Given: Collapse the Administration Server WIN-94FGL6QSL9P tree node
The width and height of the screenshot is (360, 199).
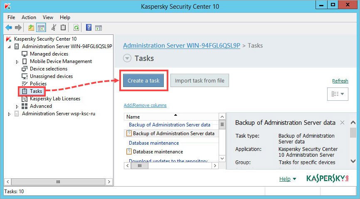Looking at the screenshot, I should point(9,47).
